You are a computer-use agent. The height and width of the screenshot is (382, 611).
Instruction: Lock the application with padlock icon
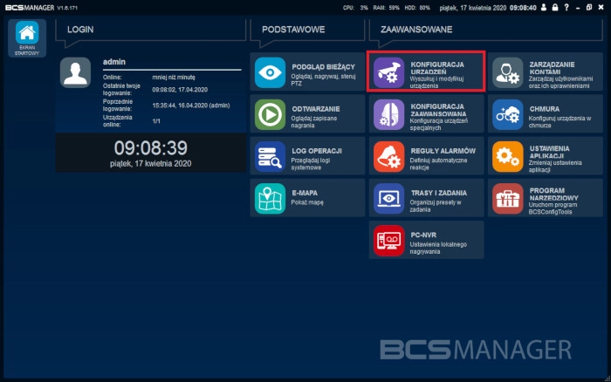(x=555, y=7)
